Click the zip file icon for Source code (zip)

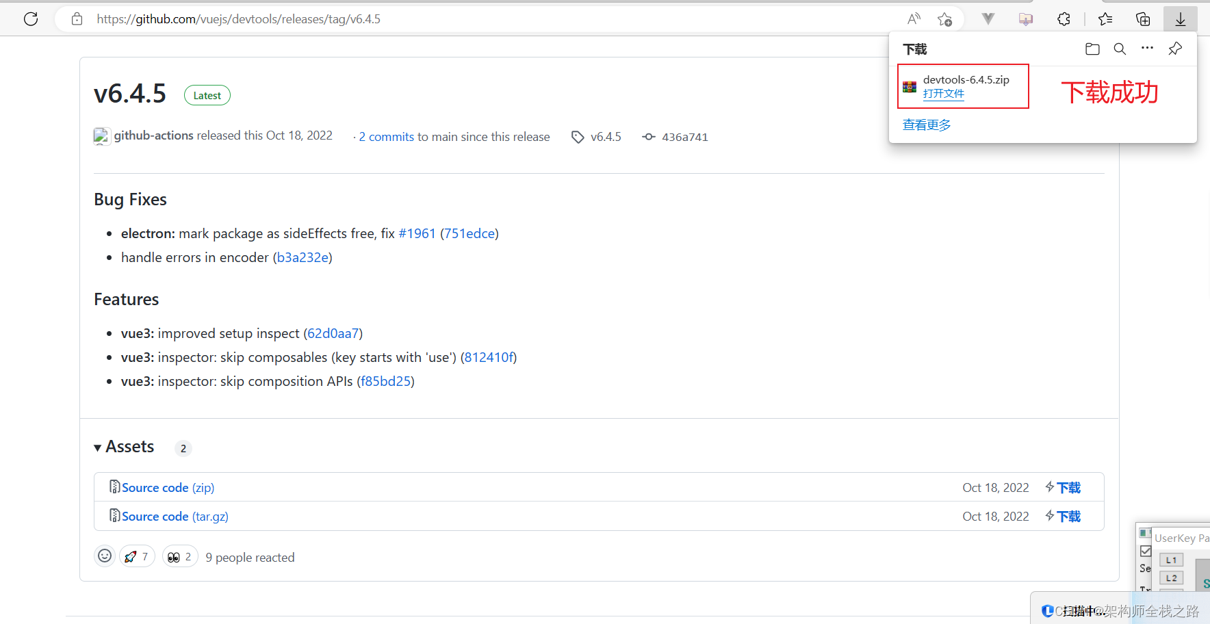(115, 486)
